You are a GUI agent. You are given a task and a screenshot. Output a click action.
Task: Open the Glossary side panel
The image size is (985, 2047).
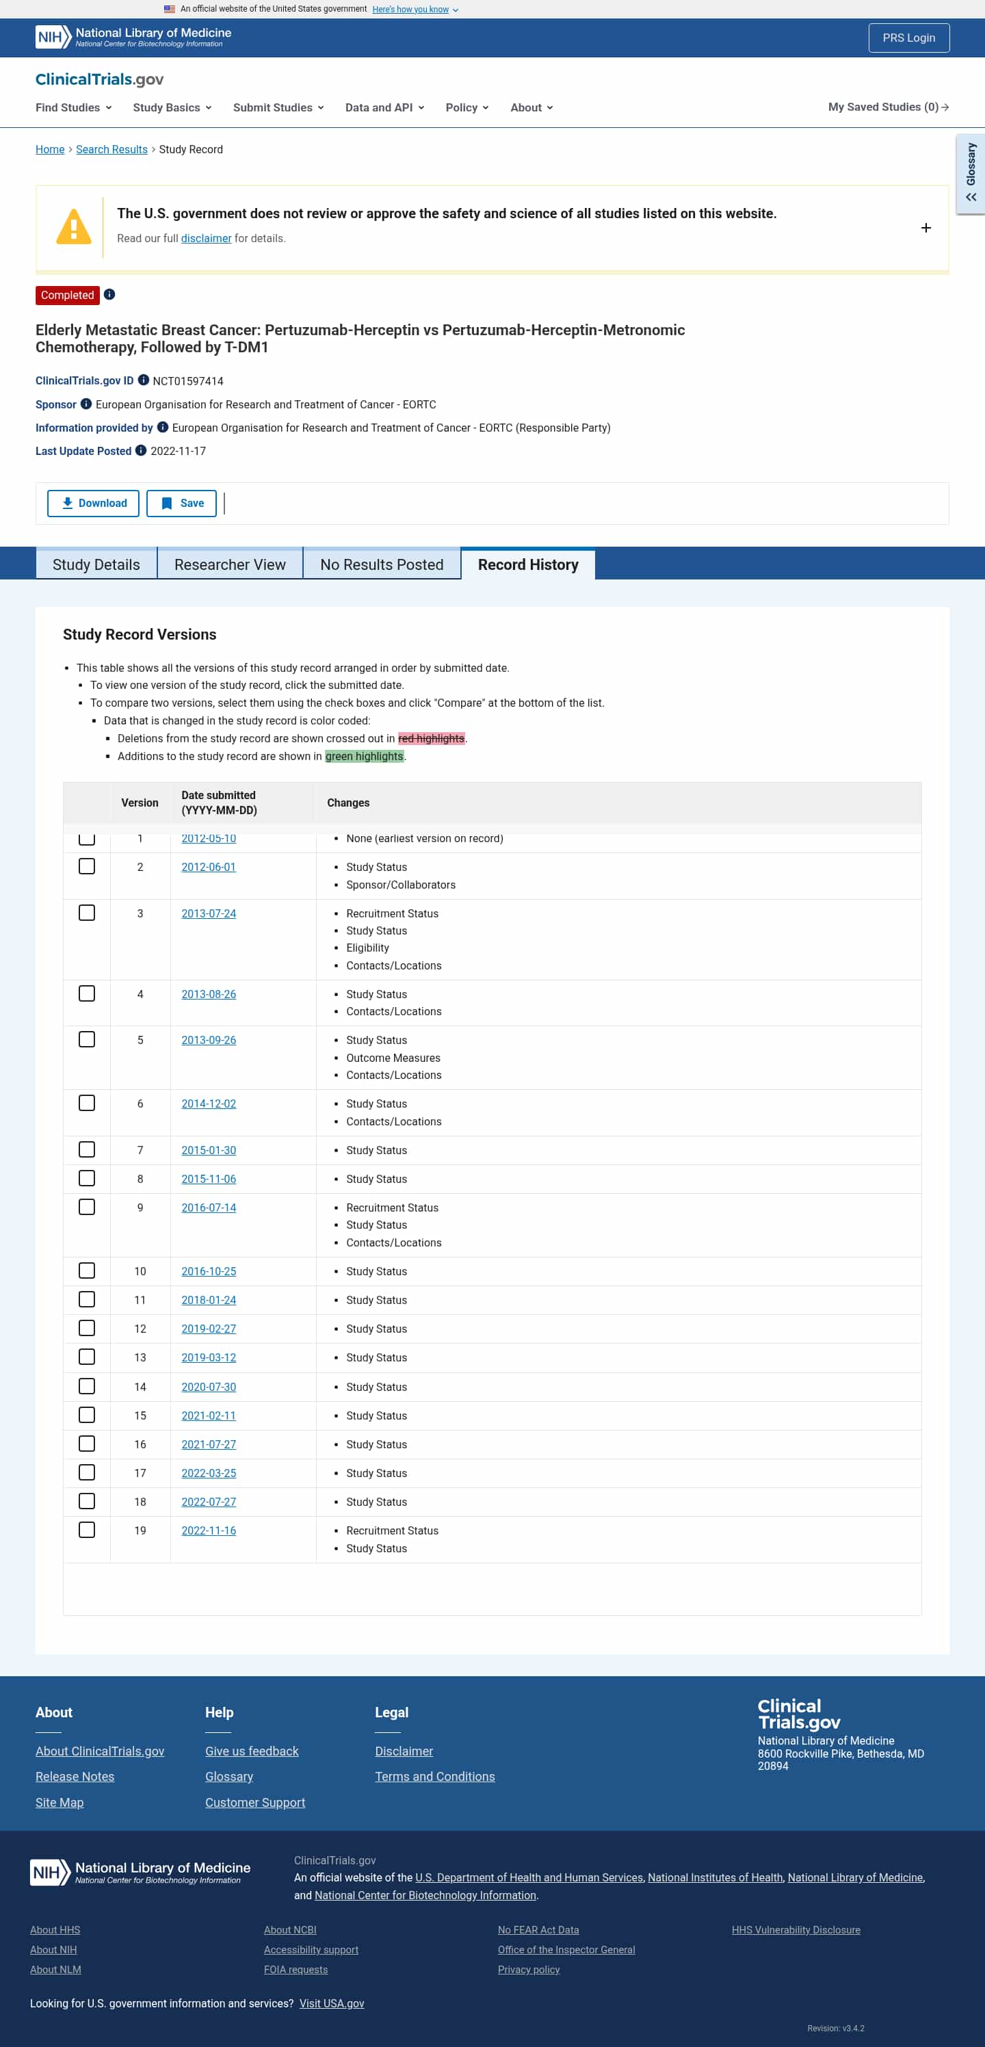coord(970,174)
